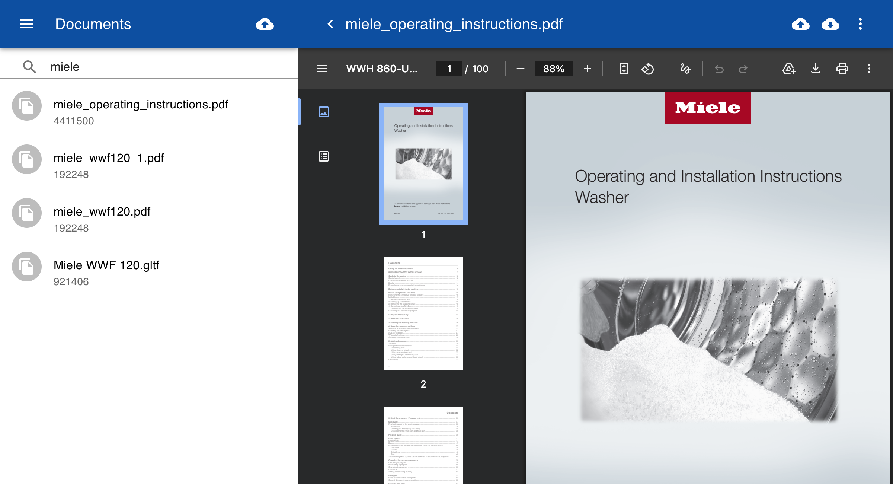The image size is (893, 484).
Task: Undo the last PDF annotation
Action: pyautogui.click(x=719, y=69)
